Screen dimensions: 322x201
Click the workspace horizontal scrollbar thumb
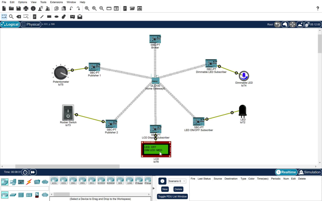point(67,166)
